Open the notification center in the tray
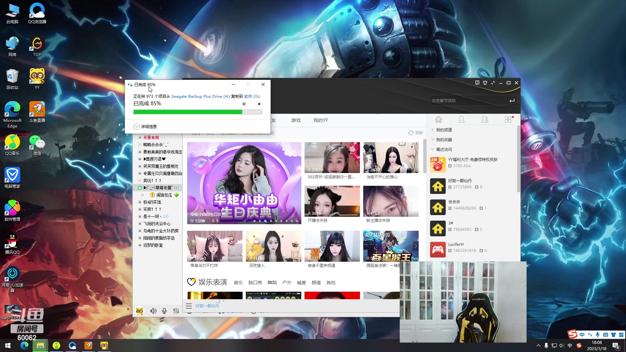The image size is (626, 352). click(616, 346)
